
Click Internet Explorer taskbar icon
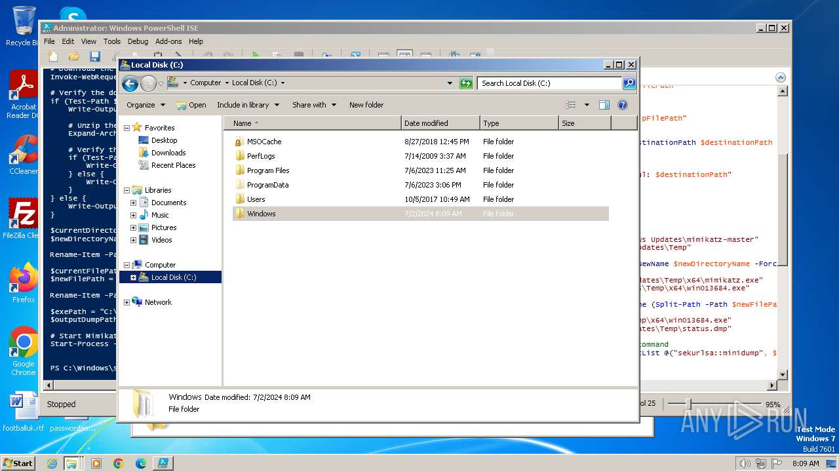[x=52, y=463]
